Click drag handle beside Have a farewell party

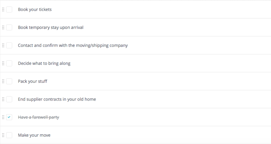tap(3, 117)
